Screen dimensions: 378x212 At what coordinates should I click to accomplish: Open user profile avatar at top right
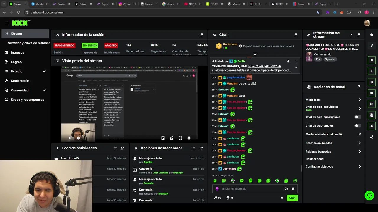tap(367, 23)
